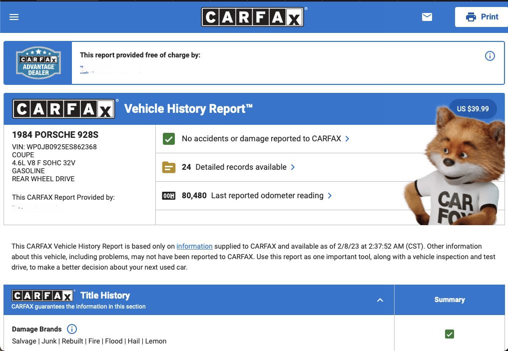Open No accidents or damage reported details
The image size is (508, 351).
(x=261, y=139)
